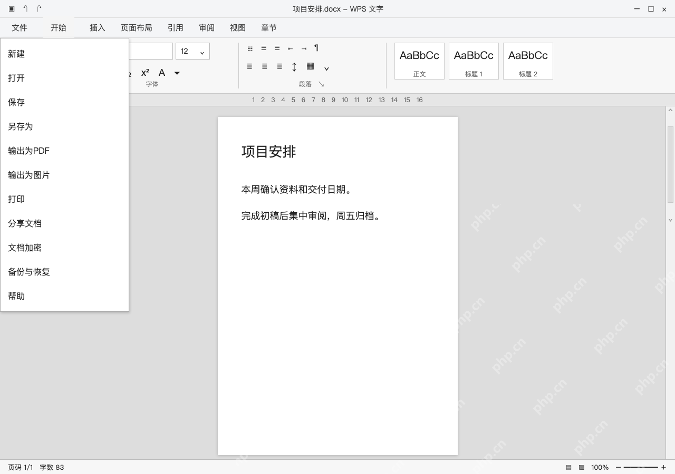Click the font color A icon
Viewport: 675px width, 474px height.
(x=162, y=73)
